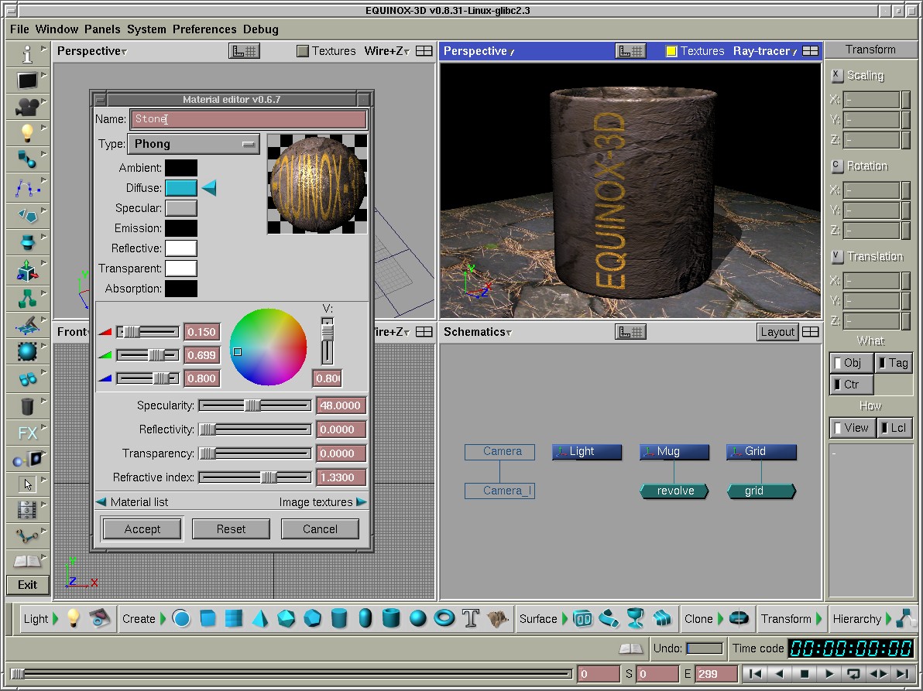Expand the Transform toolbar menu arrow

pyautogui.click(x=818, y=619)
